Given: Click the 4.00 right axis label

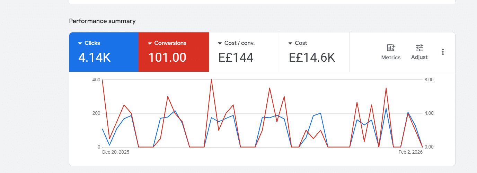Looking at the screenshot, I should click(429, 113).
